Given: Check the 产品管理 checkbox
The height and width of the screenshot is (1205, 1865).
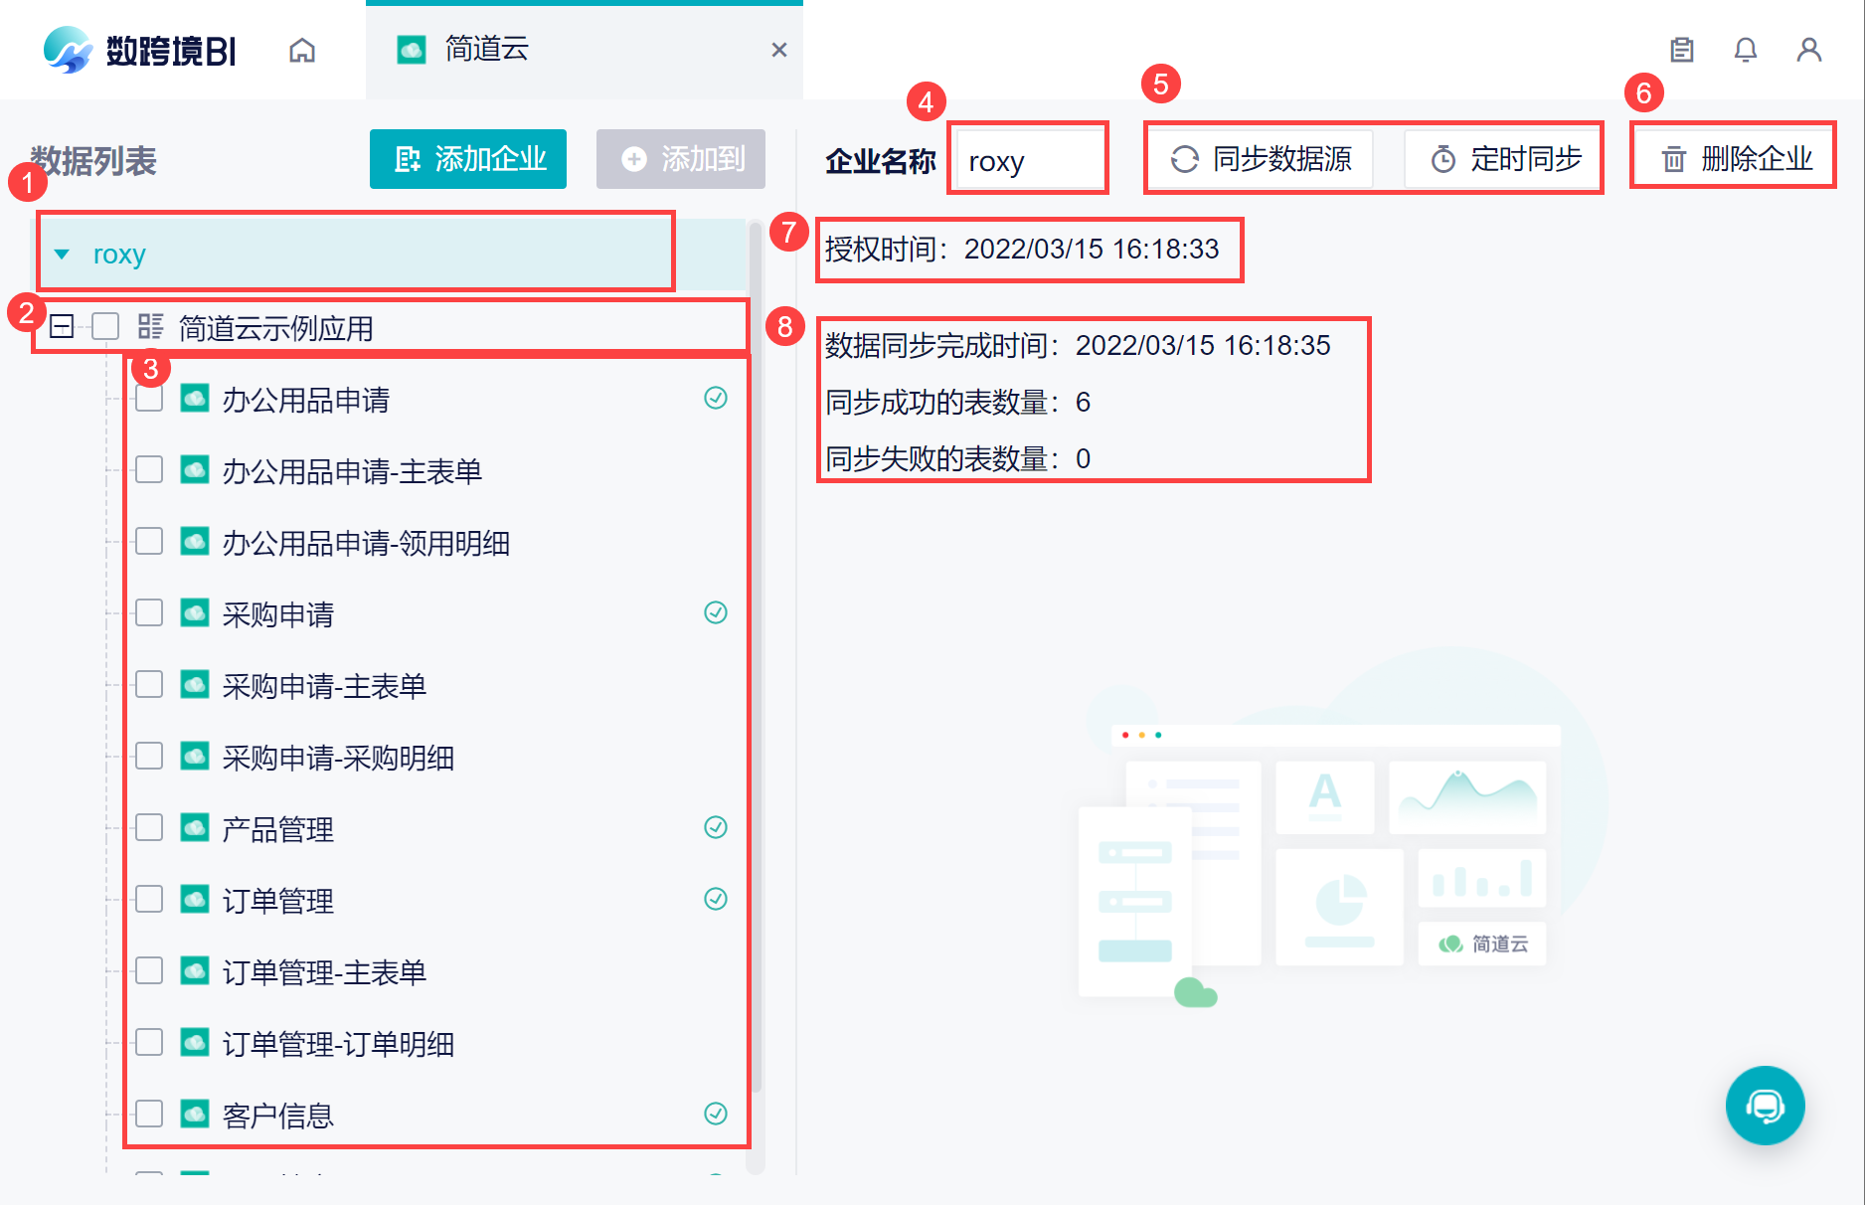Looking at the screenshot, I should 149,827.
